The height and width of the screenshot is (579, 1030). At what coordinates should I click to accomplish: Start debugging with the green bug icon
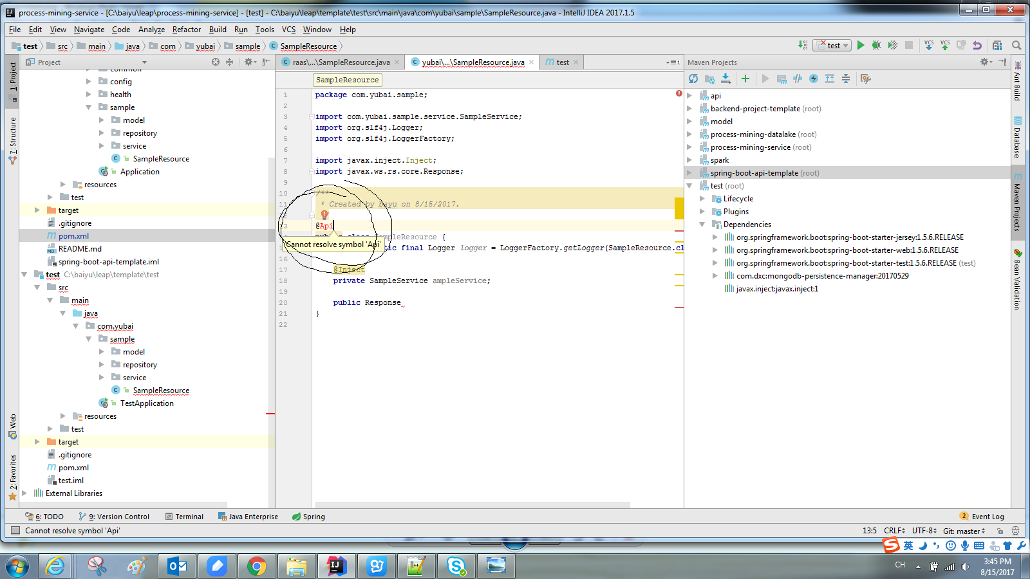point(876,45)
